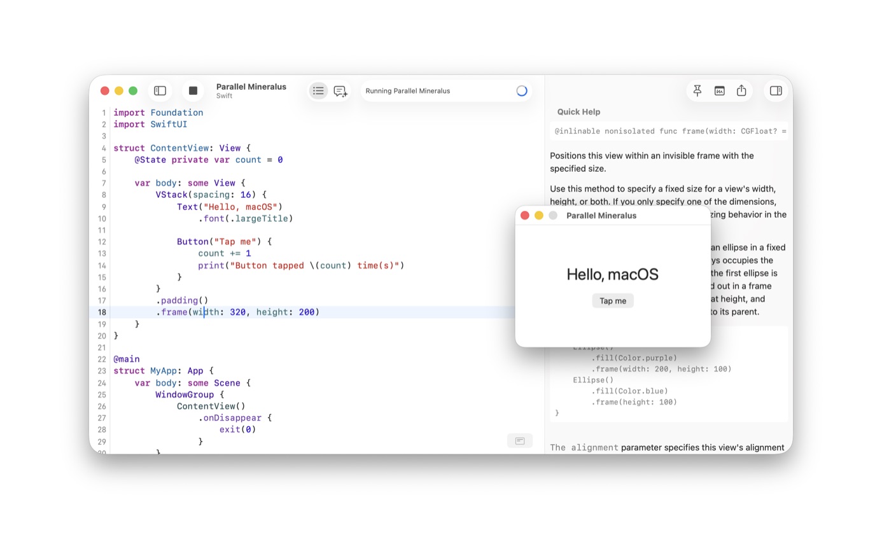Click the .font(.largeTitle) modifier

pyautogui.click(x=246, y=219)
